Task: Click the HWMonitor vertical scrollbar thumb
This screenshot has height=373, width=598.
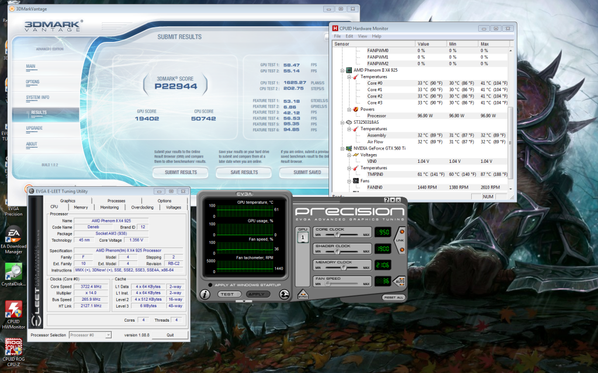Action: (510, 143)
